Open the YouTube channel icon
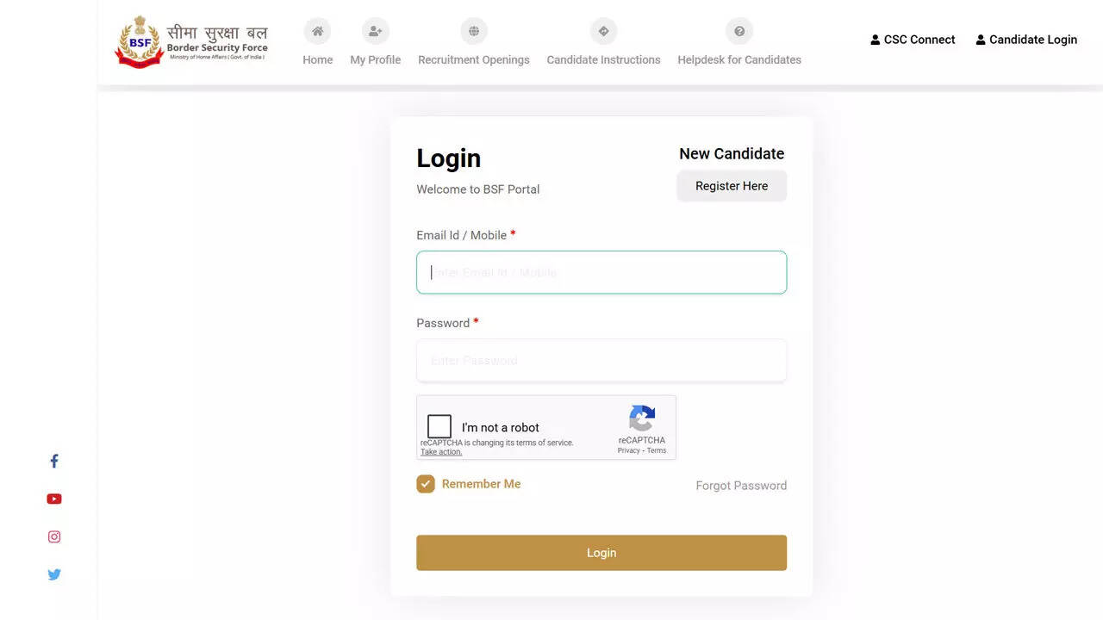Screen dimensions: 1103x620 pos(54,499)
